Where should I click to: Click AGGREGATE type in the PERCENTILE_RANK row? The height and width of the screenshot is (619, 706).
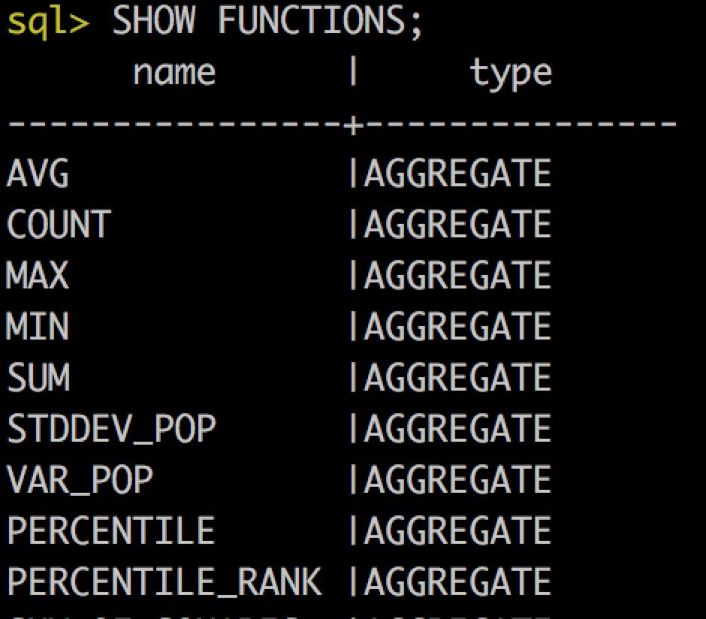(x=457, y=581)
